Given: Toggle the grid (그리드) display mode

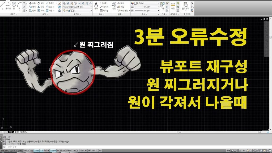Looking at the screenshot, I should coord(36,151).
